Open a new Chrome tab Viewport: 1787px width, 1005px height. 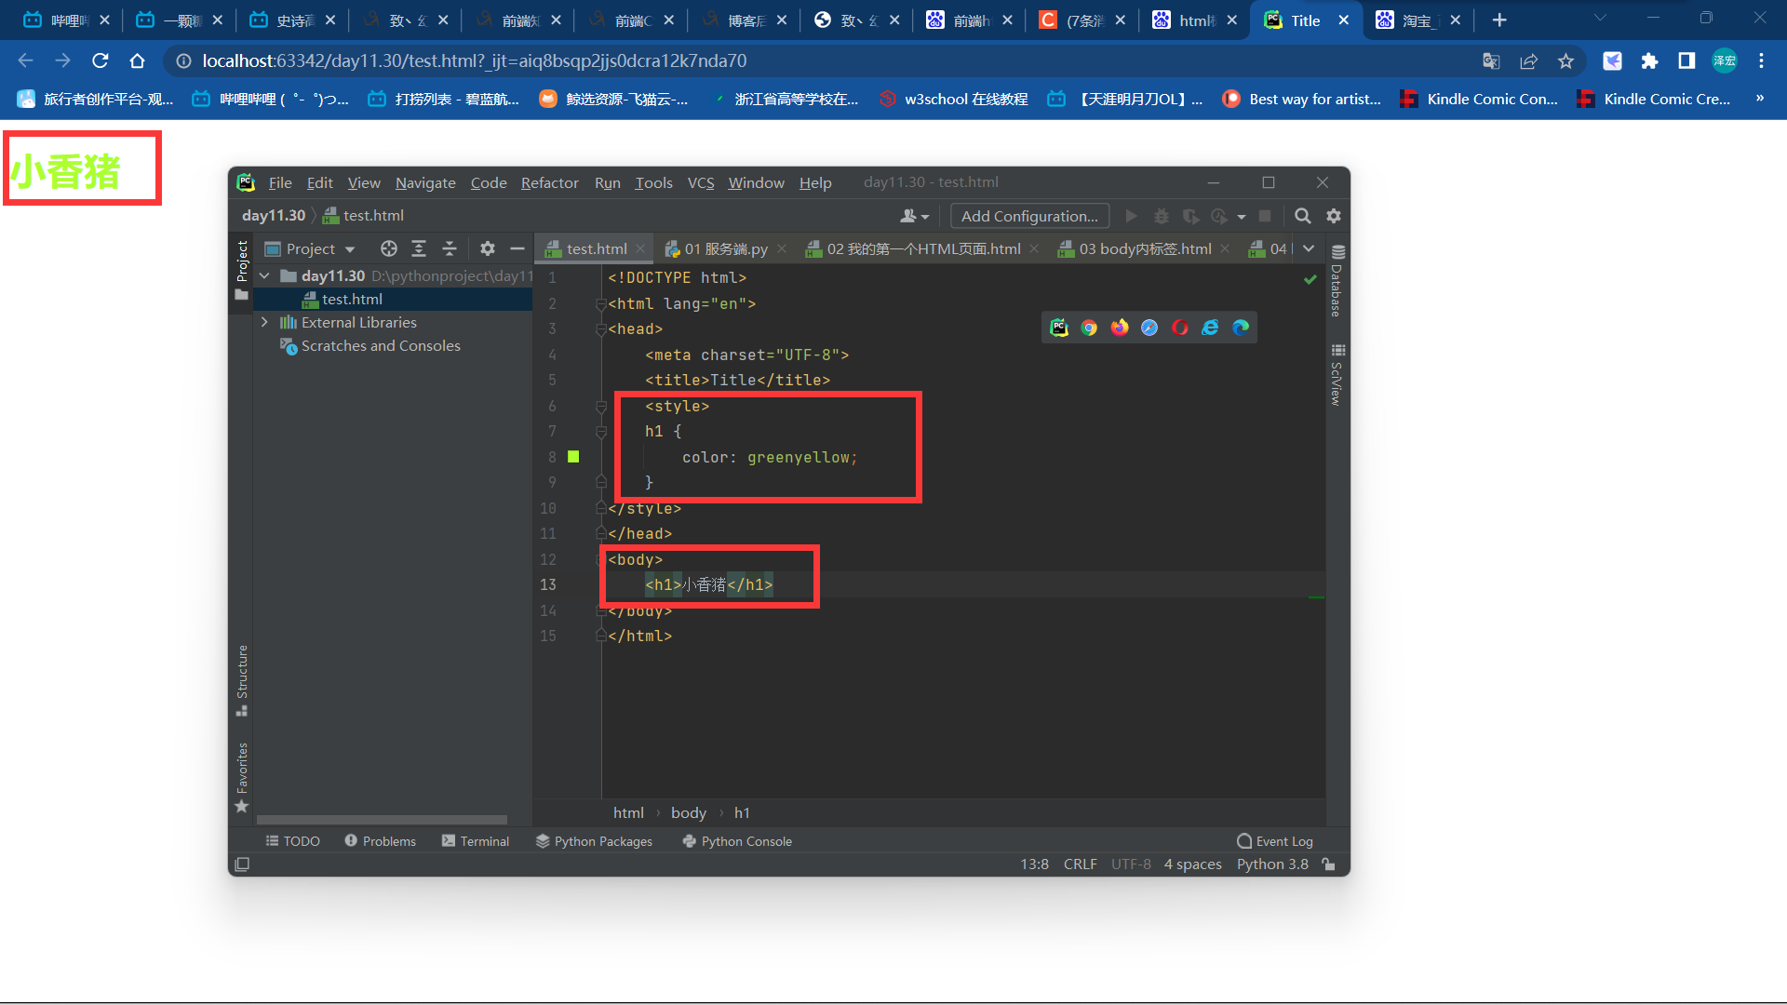(x=1498, y=20)
